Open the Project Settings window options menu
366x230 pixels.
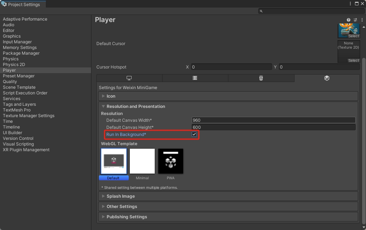351,4
